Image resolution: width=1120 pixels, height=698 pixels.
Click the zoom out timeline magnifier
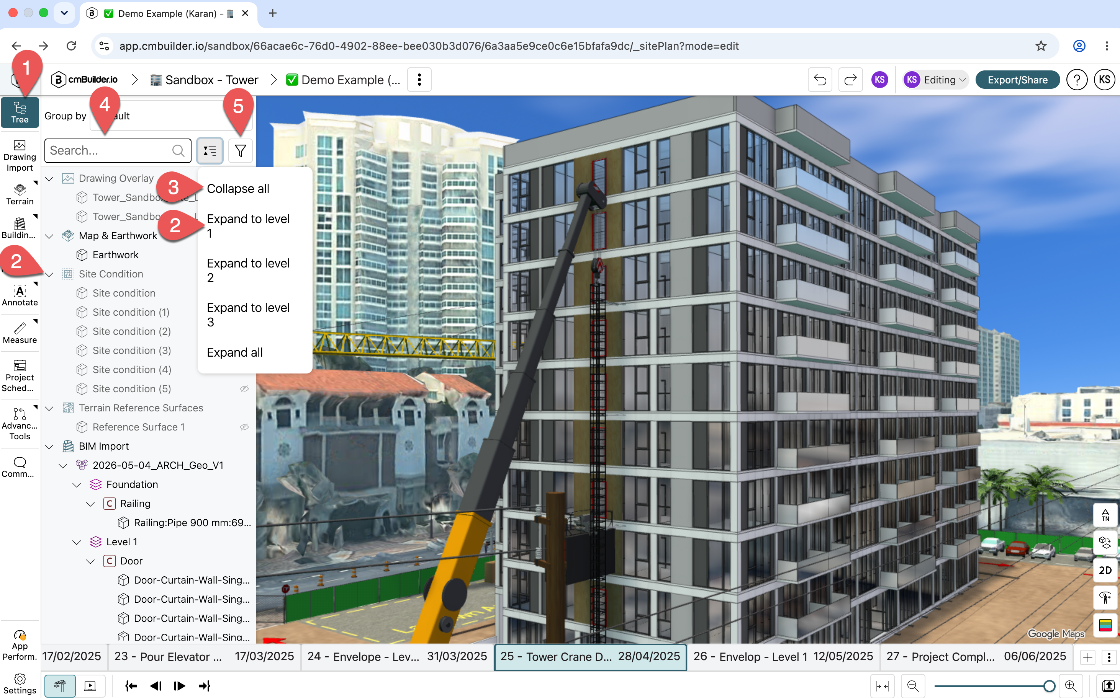pos(913,685)
